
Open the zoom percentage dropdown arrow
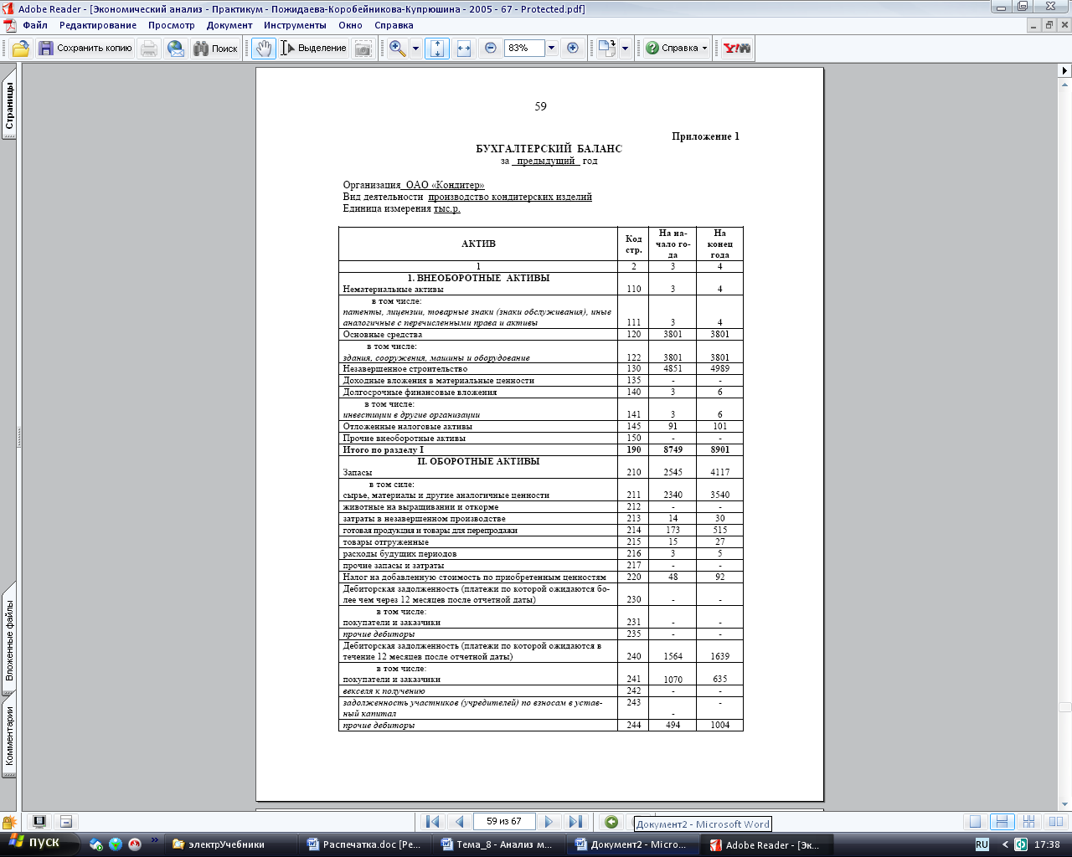pos(551,49)
